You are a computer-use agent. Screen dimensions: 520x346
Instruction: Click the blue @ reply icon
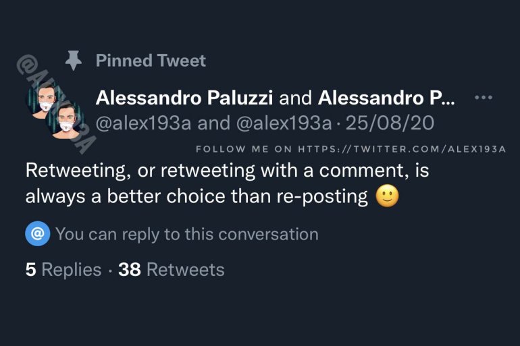37,234
